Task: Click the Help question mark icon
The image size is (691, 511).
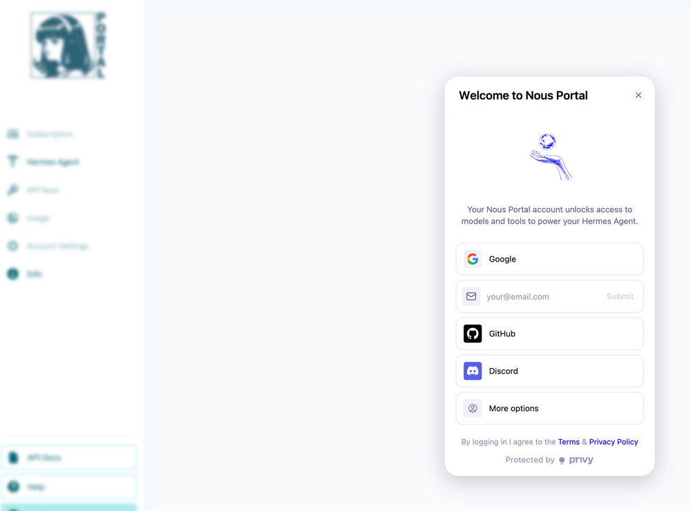Action: pyautogui.click(x=14, y=487)
